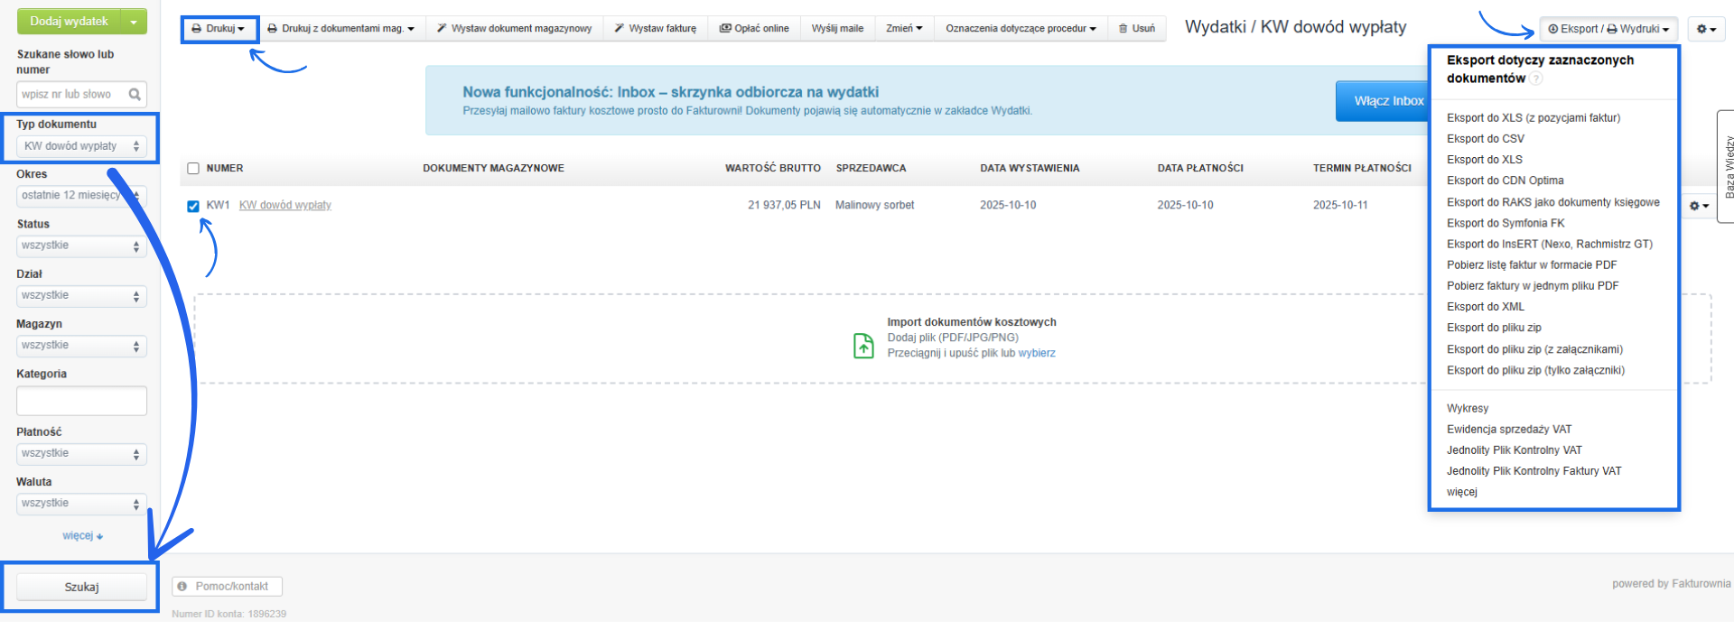Click the green file upload icon
Viewport: 1734px width, 630px height.
coord(863,346)
